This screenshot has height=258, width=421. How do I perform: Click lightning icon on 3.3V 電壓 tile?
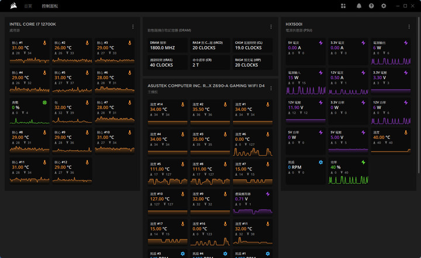click(405, 72)
